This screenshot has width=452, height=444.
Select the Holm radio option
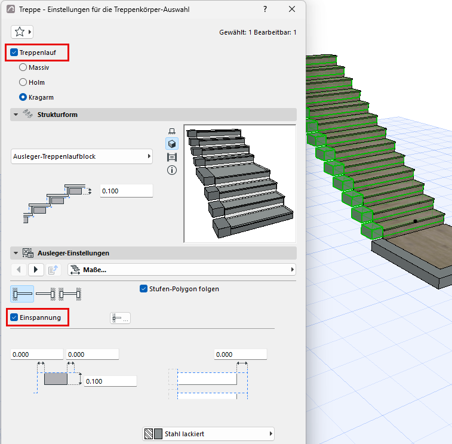coord(23,82)
